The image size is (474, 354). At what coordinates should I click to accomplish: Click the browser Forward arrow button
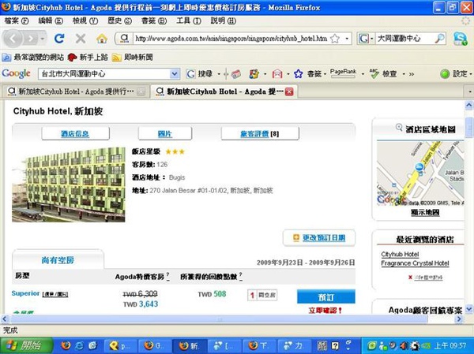(31, 39)
